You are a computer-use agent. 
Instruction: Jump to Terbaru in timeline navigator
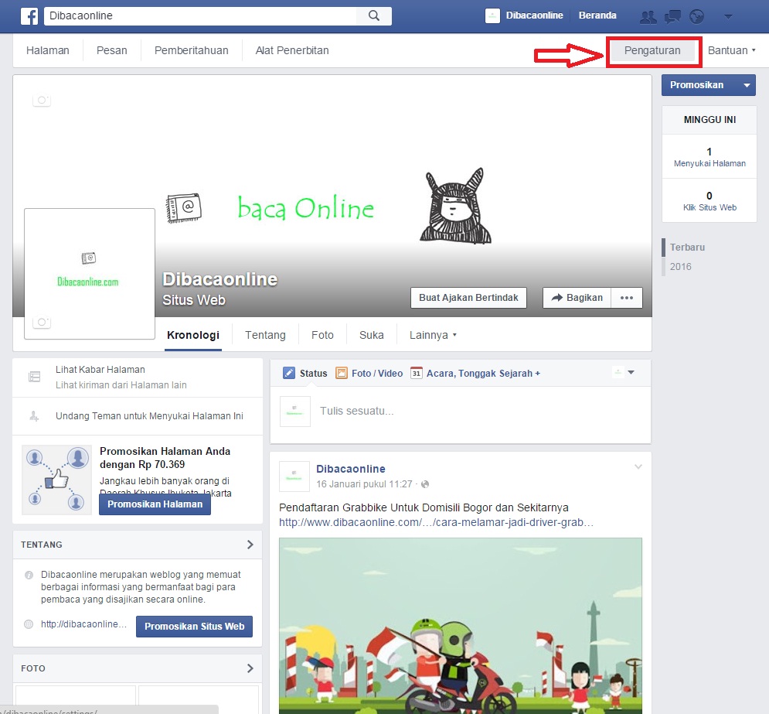[x=687, y=248]
